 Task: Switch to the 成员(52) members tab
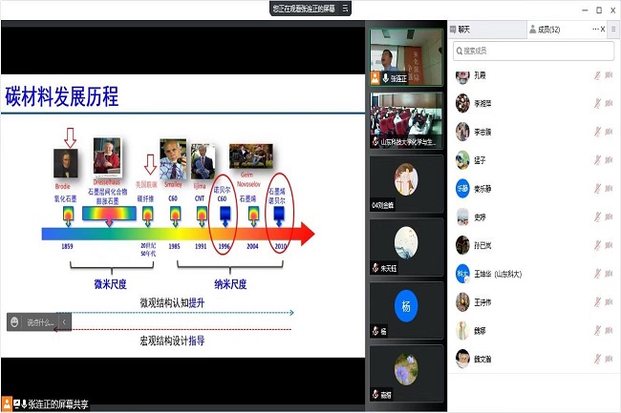click(x=546, y=30)
